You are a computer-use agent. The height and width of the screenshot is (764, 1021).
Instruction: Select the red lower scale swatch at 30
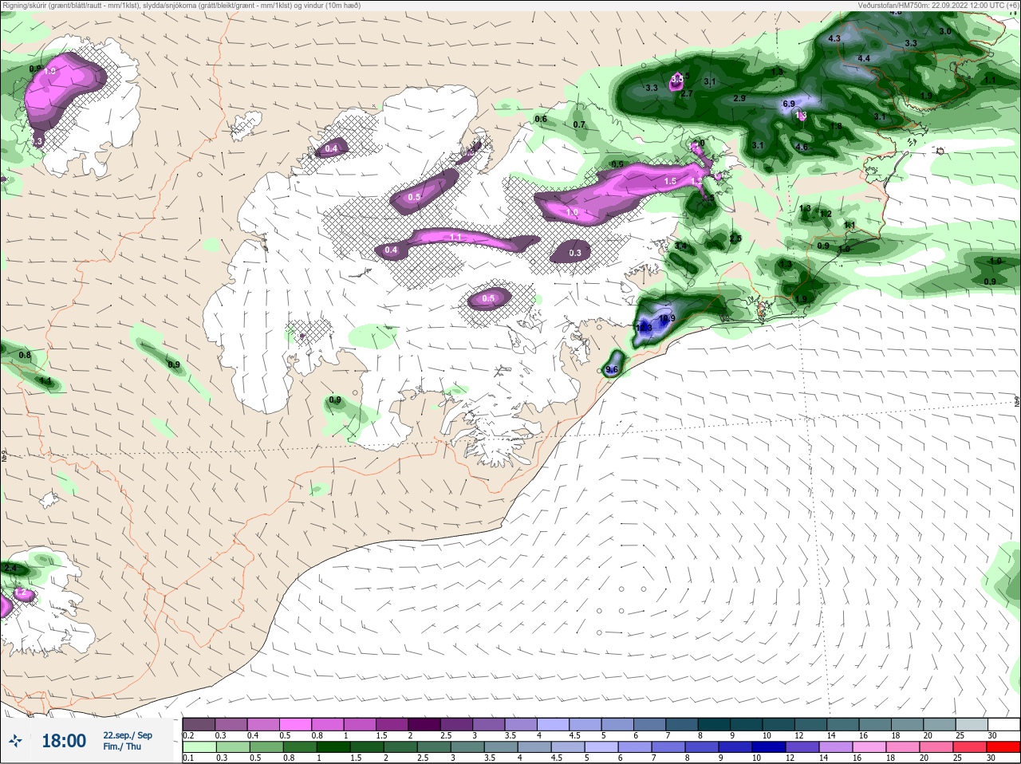point(1003,747)
